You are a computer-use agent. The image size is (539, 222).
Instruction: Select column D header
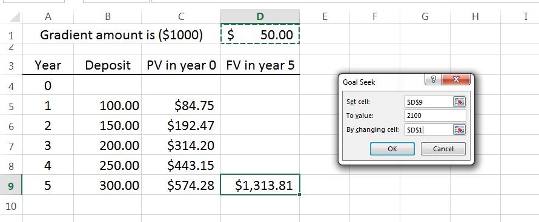(260, 16)
